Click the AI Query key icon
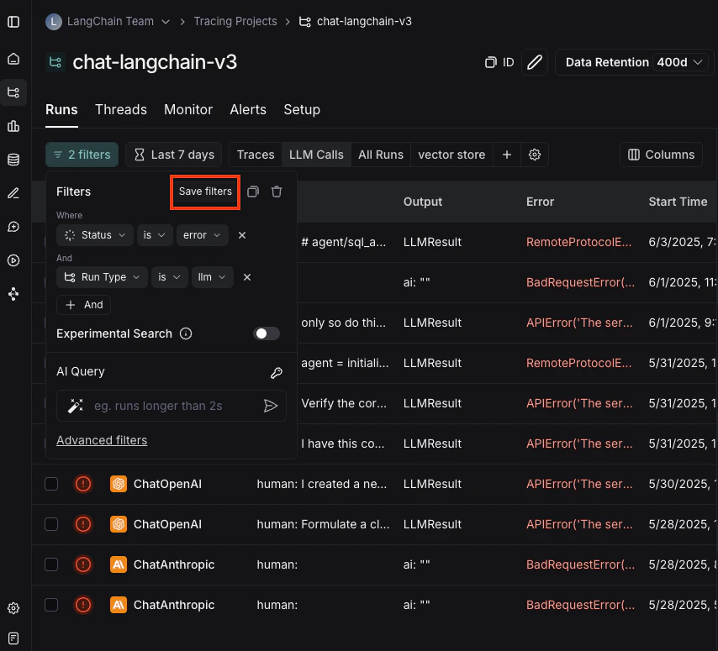718x651 pixels. click(277, 373)
